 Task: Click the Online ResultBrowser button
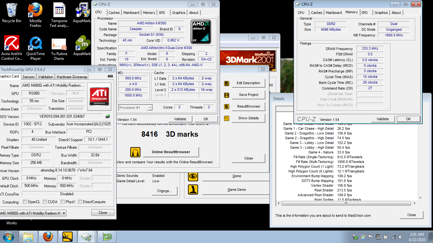pos(171,152)
